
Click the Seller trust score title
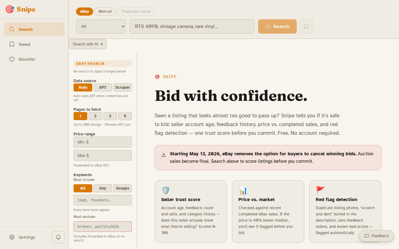click(181, 200)
